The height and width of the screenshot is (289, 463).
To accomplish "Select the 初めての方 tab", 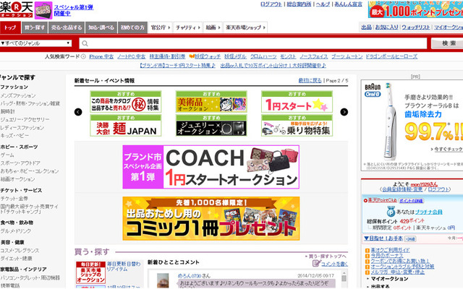I will click(x=132, y=27).
